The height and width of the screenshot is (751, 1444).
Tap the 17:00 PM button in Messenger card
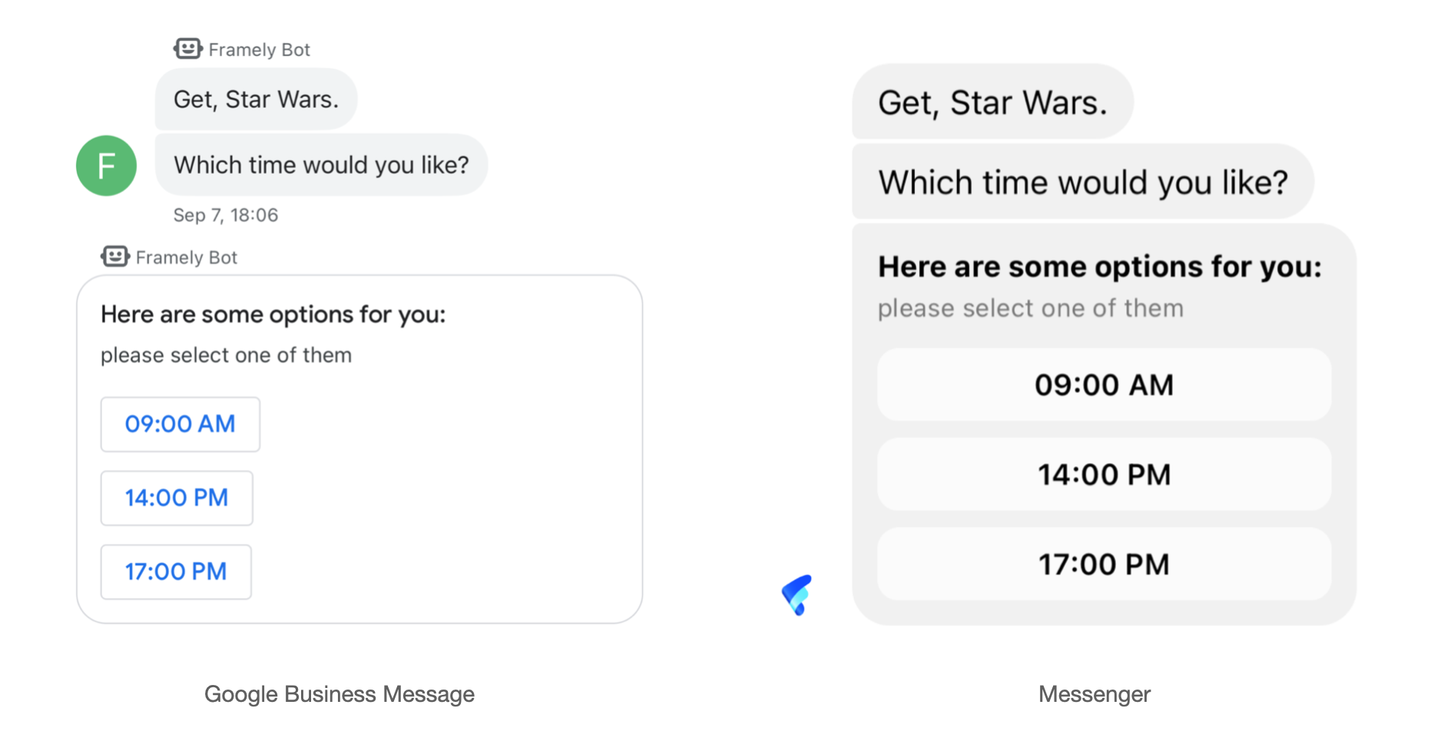coord(1104,564)
